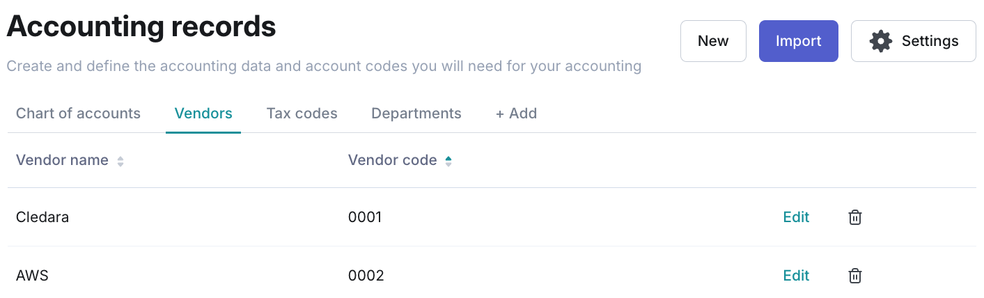
Task: Select the AWS vendor name cell
Action: (32, 276)
